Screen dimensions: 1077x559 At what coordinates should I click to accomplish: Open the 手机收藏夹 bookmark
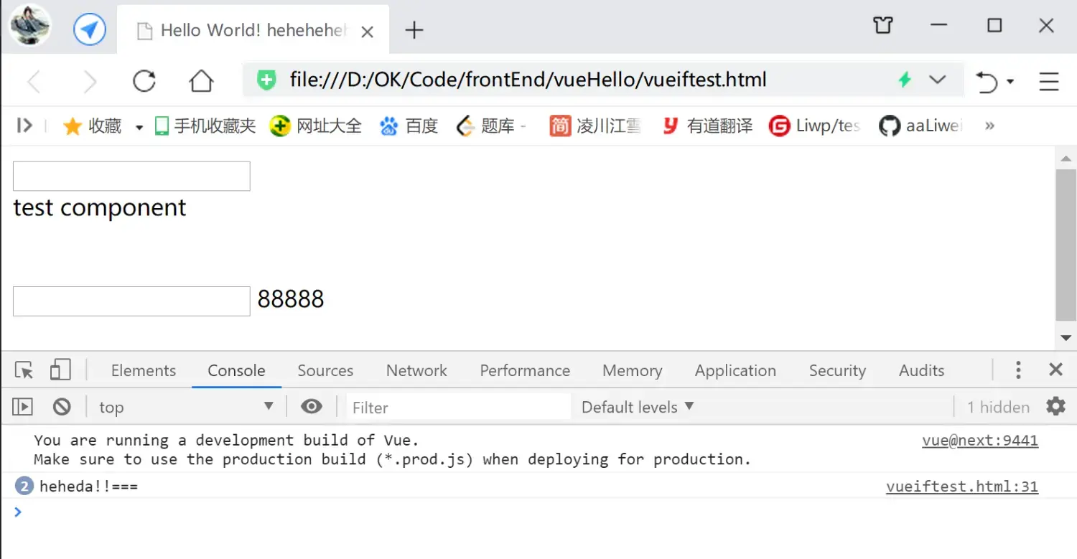pos(205,126)
